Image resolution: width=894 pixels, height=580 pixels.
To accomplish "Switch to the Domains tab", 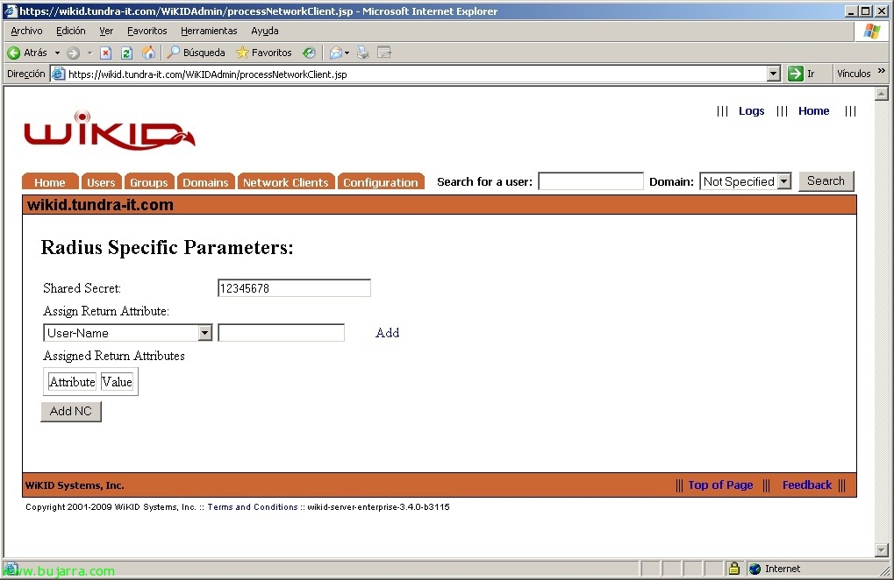I will [x=206, y=181].
